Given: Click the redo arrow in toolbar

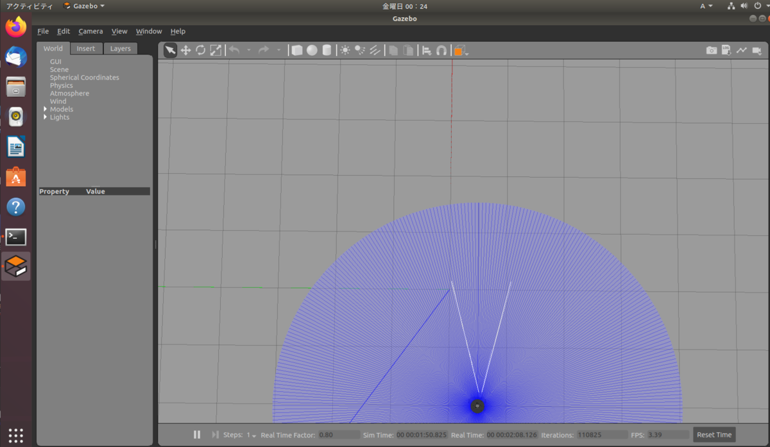Looking at the screenshot, I should pos(264,50).
